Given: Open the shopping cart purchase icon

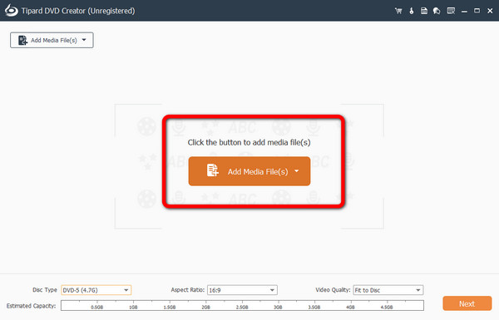Looking at the screenshot, I should (x=398, y=11).
